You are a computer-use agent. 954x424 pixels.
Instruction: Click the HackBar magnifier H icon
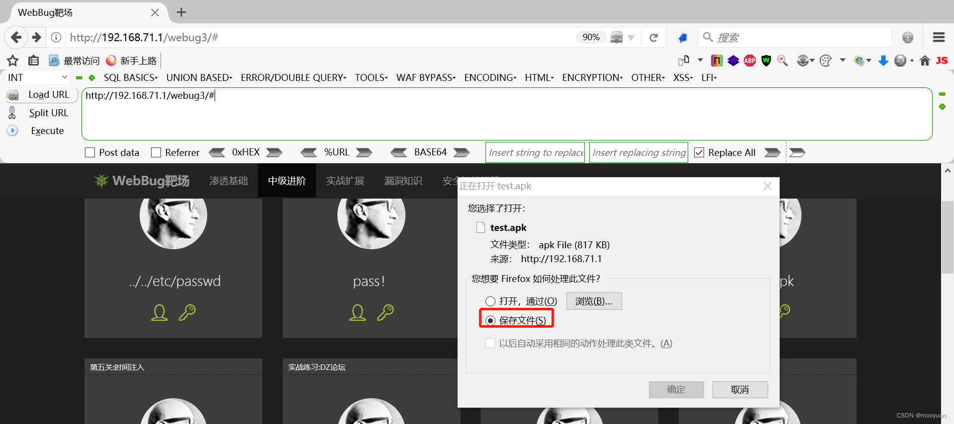coord(783,61)
